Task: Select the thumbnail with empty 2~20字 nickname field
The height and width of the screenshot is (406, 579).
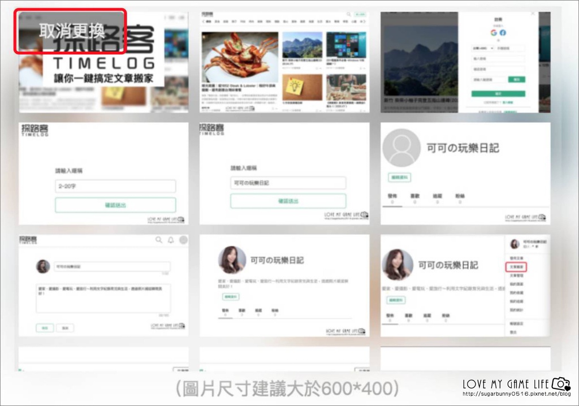Action: click(x=103, y=174)
